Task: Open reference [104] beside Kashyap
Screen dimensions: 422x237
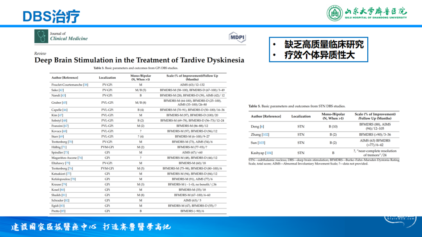Action: coord(269,153)
